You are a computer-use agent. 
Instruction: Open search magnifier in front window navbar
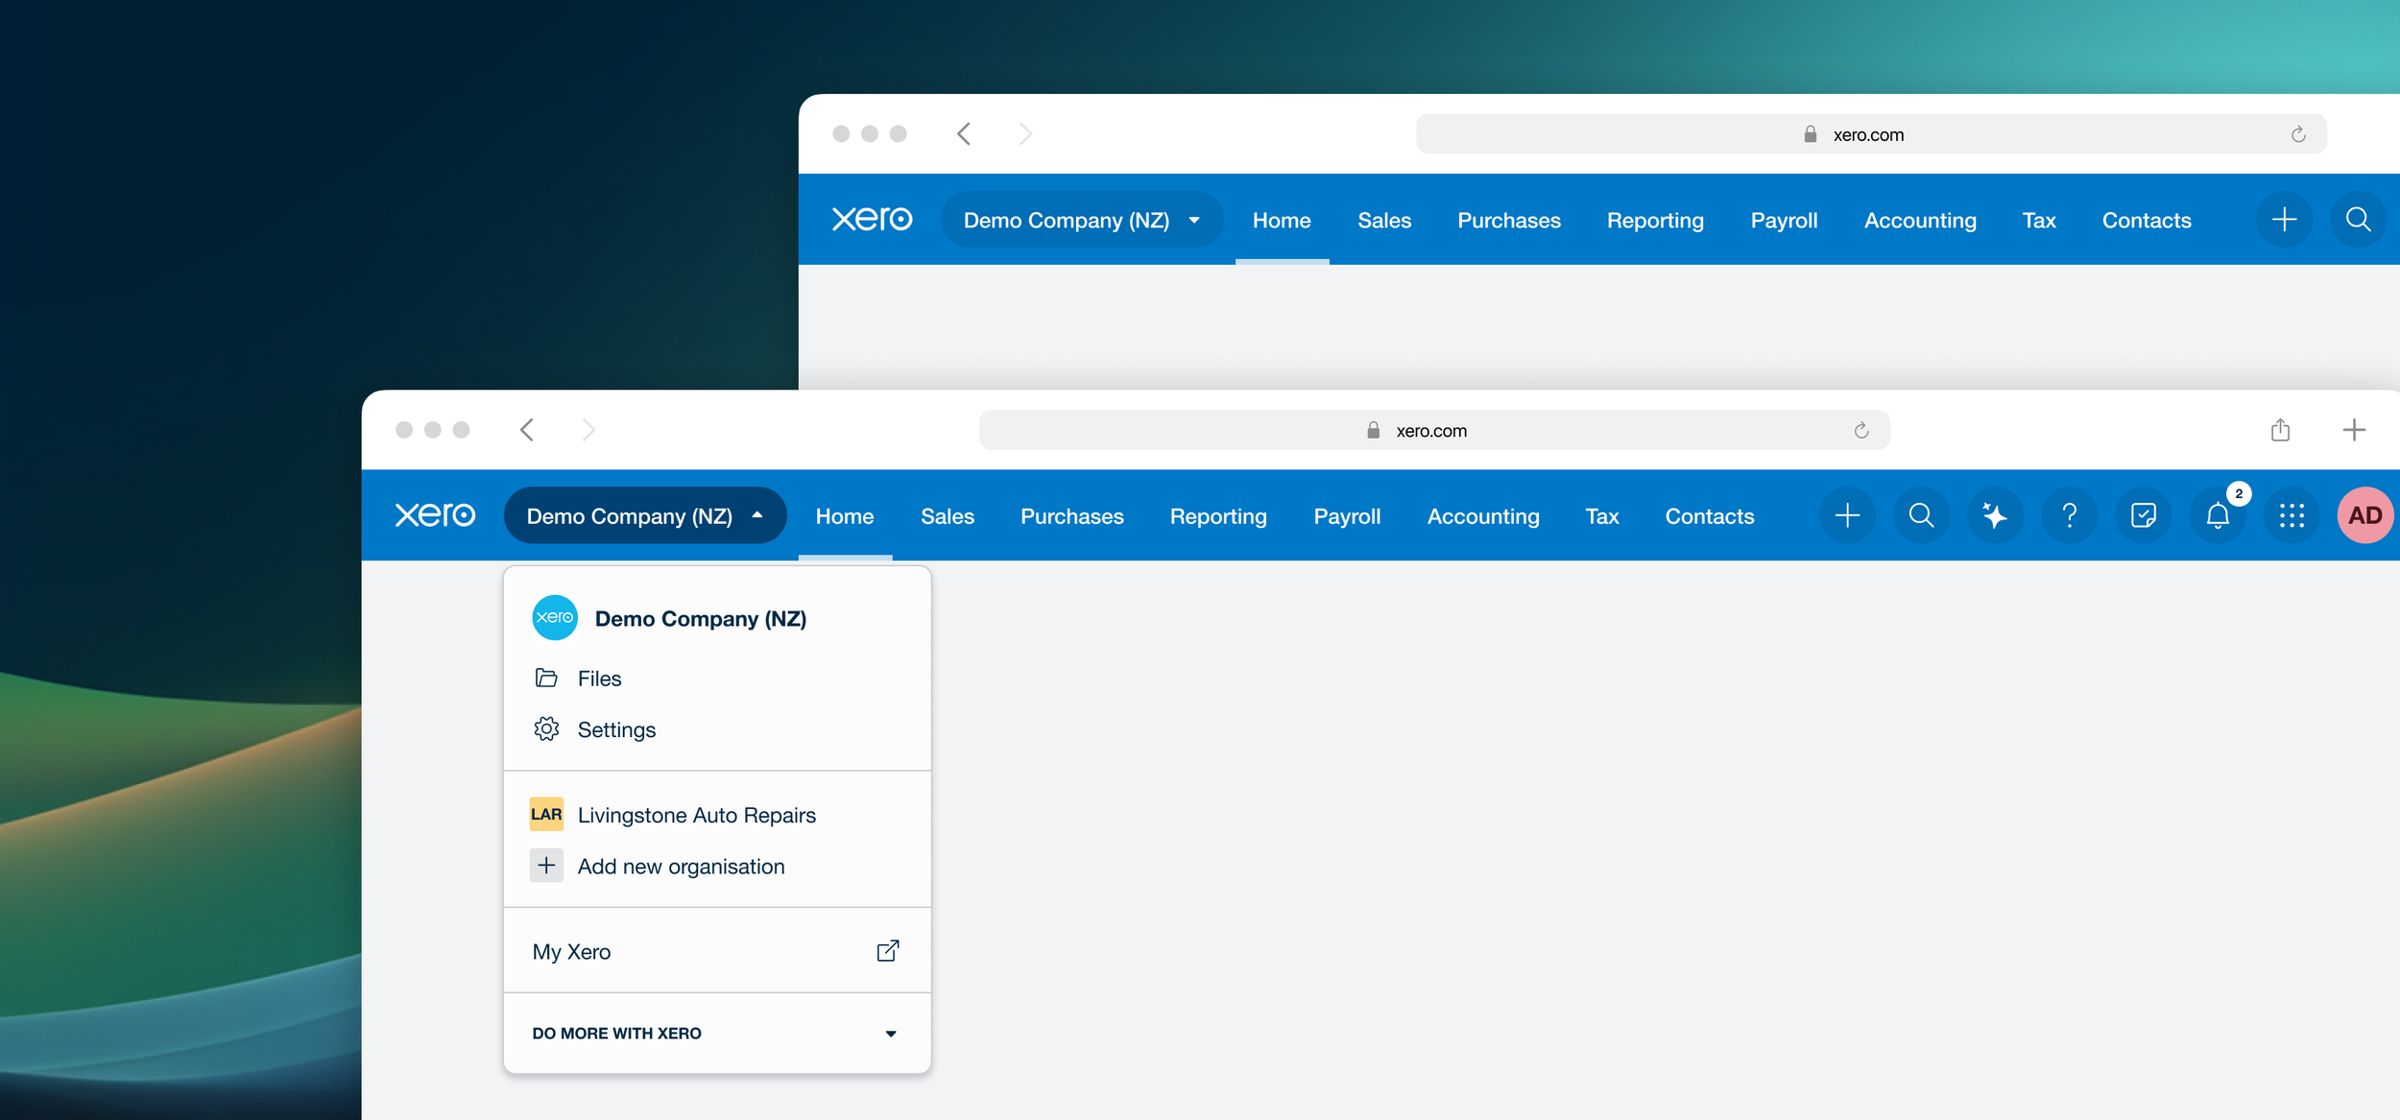click(x=1921, y=515)
